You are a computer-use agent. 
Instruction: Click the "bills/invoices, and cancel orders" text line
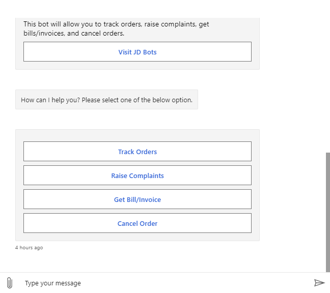tap(74, 34)
